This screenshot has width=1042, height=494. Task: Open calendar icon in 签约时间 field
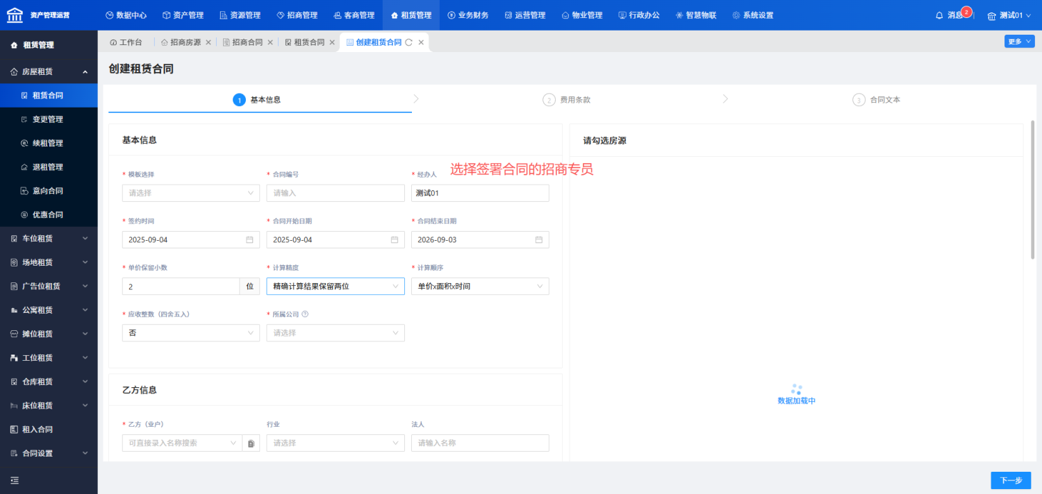249,239
